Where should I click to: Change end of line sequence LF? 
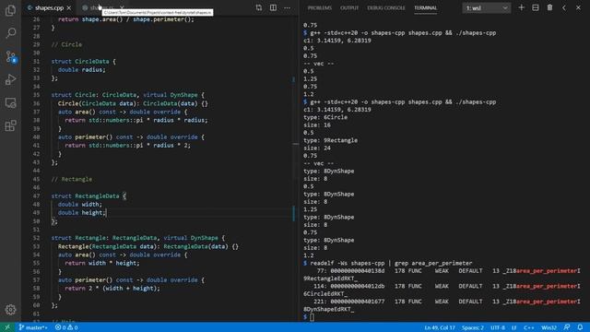click(514, 328)
